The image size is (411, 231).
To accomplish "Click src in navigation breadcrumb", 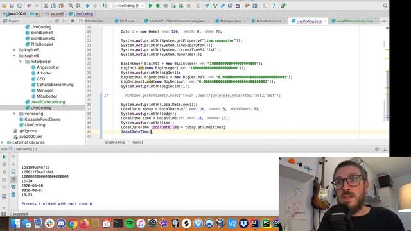I will click(x=35, y=14).
